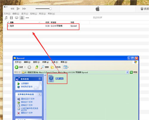Sort by the 名称 column header
The height and width of the screenshot is (120, 149).
(12, 22)
